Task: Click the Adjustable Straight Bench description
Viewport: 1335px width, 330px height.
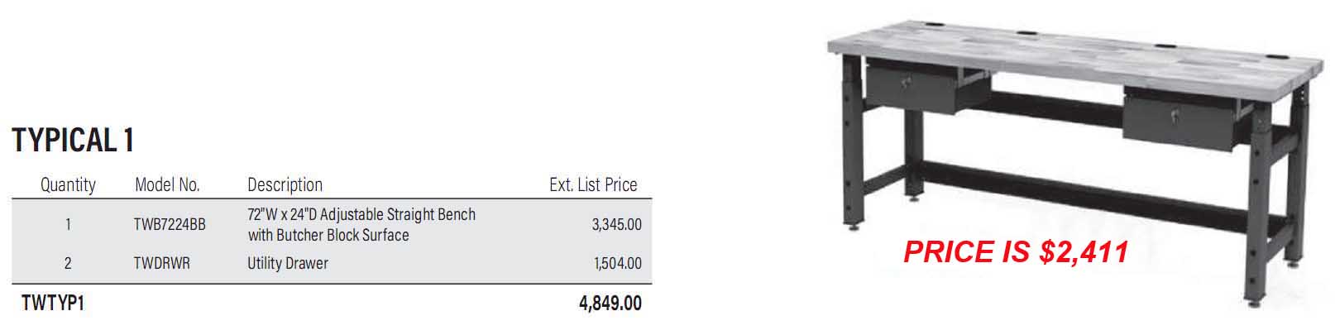Action: point(361,224)
